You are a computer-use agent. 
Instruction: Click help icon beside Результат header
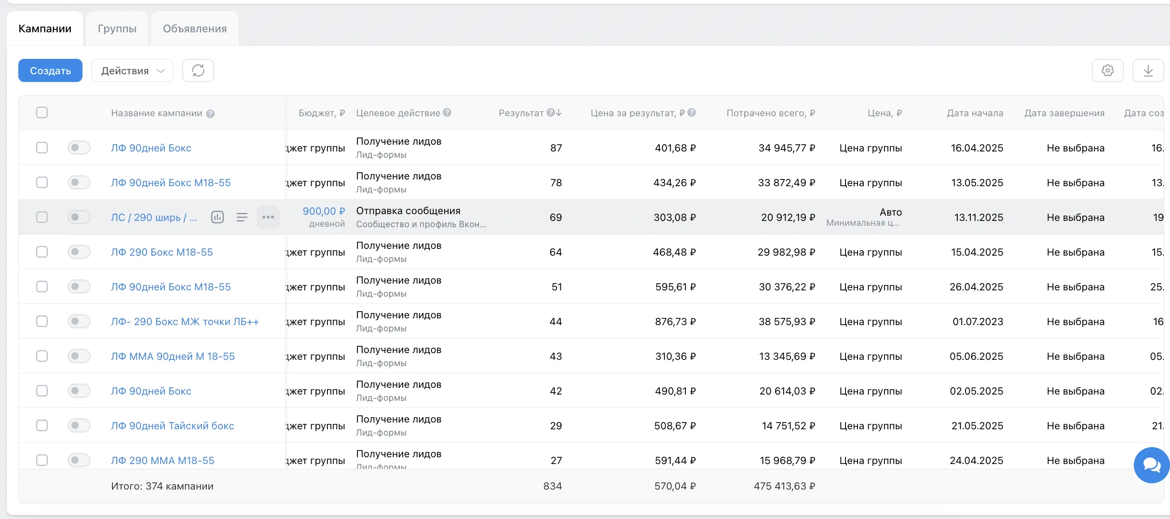click(550, 112)
